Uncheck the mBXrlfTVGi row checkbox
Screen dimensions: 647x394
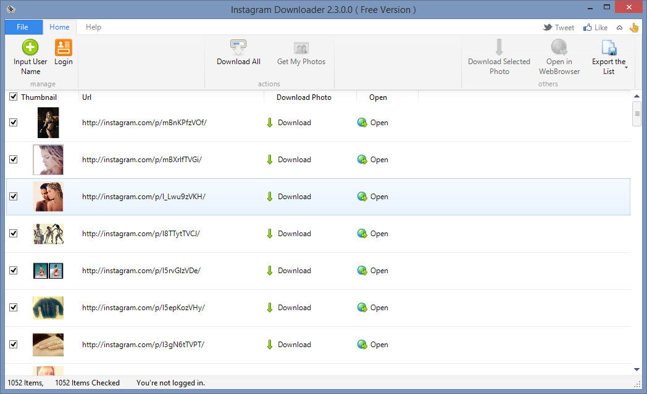pyautogui.click(x=13, y=159)
